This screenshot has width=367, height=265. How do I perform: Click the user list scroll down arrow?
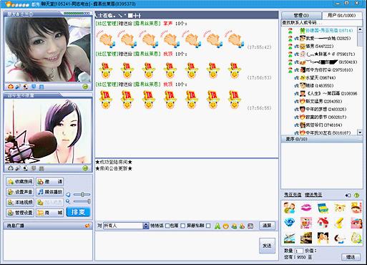360,132
